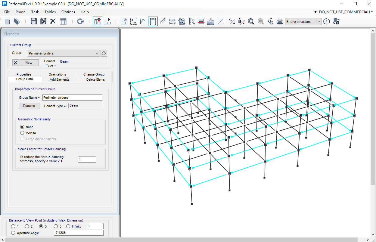Select the Aperture Angle radio button

coord(13,233)
